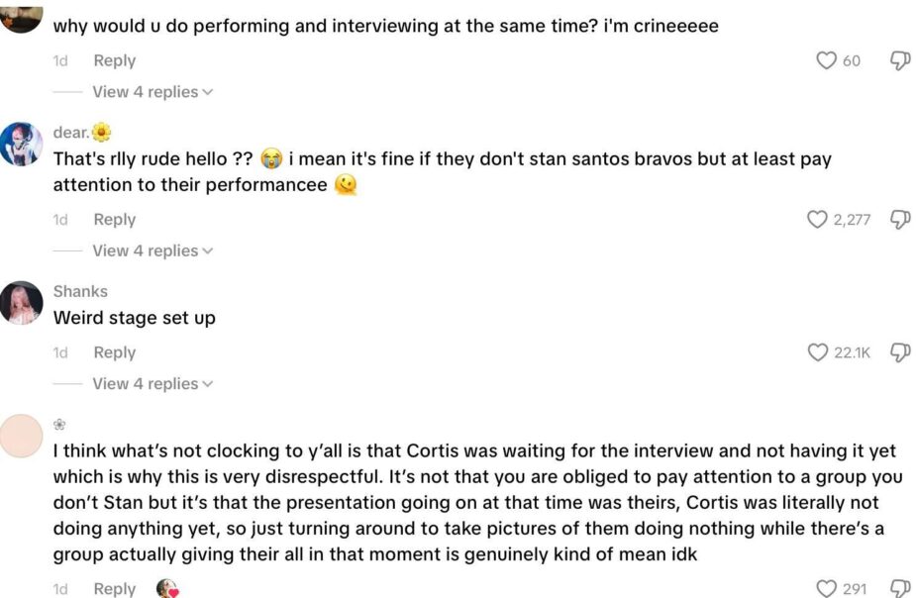Open Shanks' profile picture
Screen dimensions: 916x598
pyautogui.click(x=21, y=303)
